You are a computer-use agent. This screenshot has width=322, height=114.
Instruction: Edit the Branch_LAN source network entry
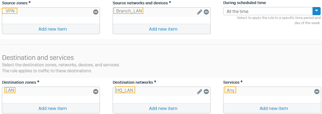200,12
